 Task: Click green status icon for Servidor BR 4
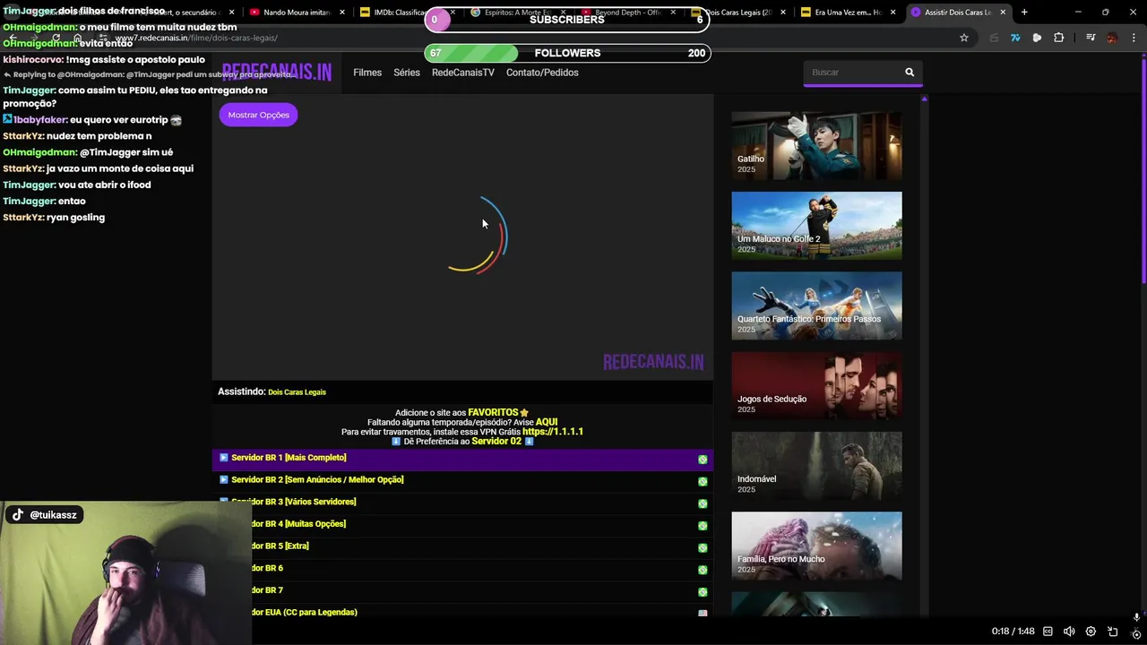point(703,526)
